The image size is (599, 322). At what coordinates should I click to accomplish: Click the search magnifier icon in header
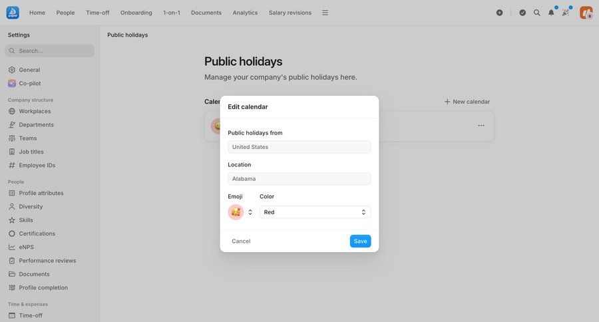(536, 13)
